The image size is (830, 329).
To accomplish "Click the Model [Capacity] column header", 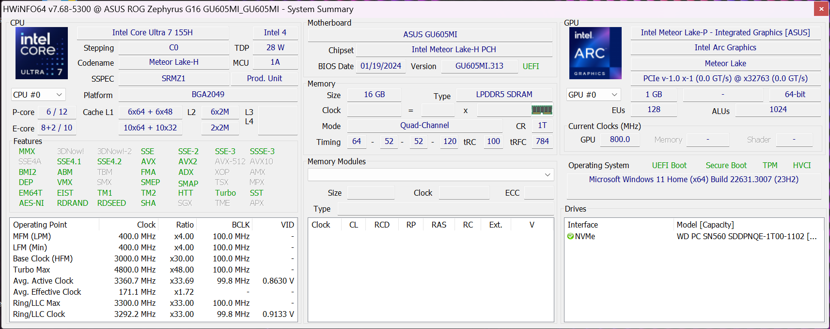I will [705, 225].
